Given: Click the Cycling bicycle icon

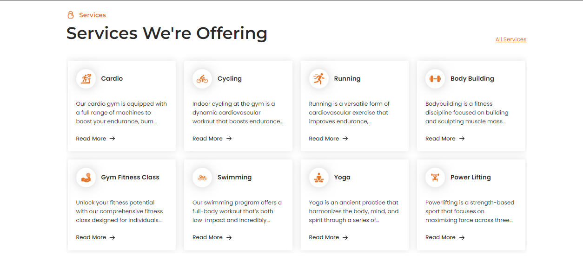Looking at the screenshot, I should click(202, 79).
